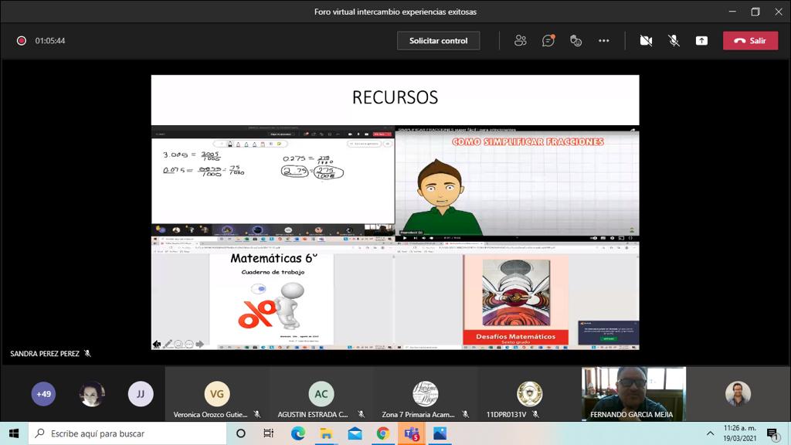Open Windows Task View
The height and width of the screenshot is (445, 791).
pos(269,433)
